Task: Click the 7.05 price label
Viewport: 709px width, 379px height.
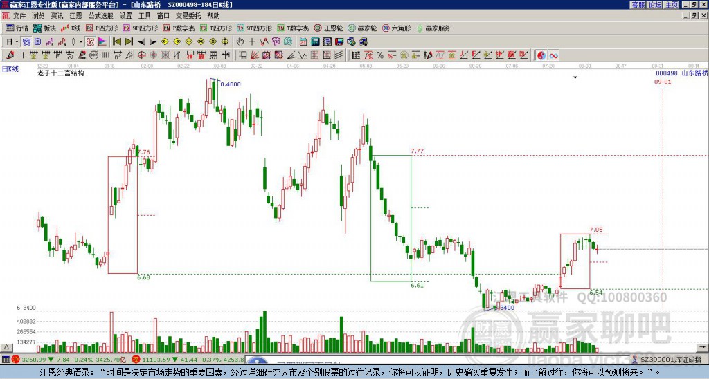Action: click(596, 230)
